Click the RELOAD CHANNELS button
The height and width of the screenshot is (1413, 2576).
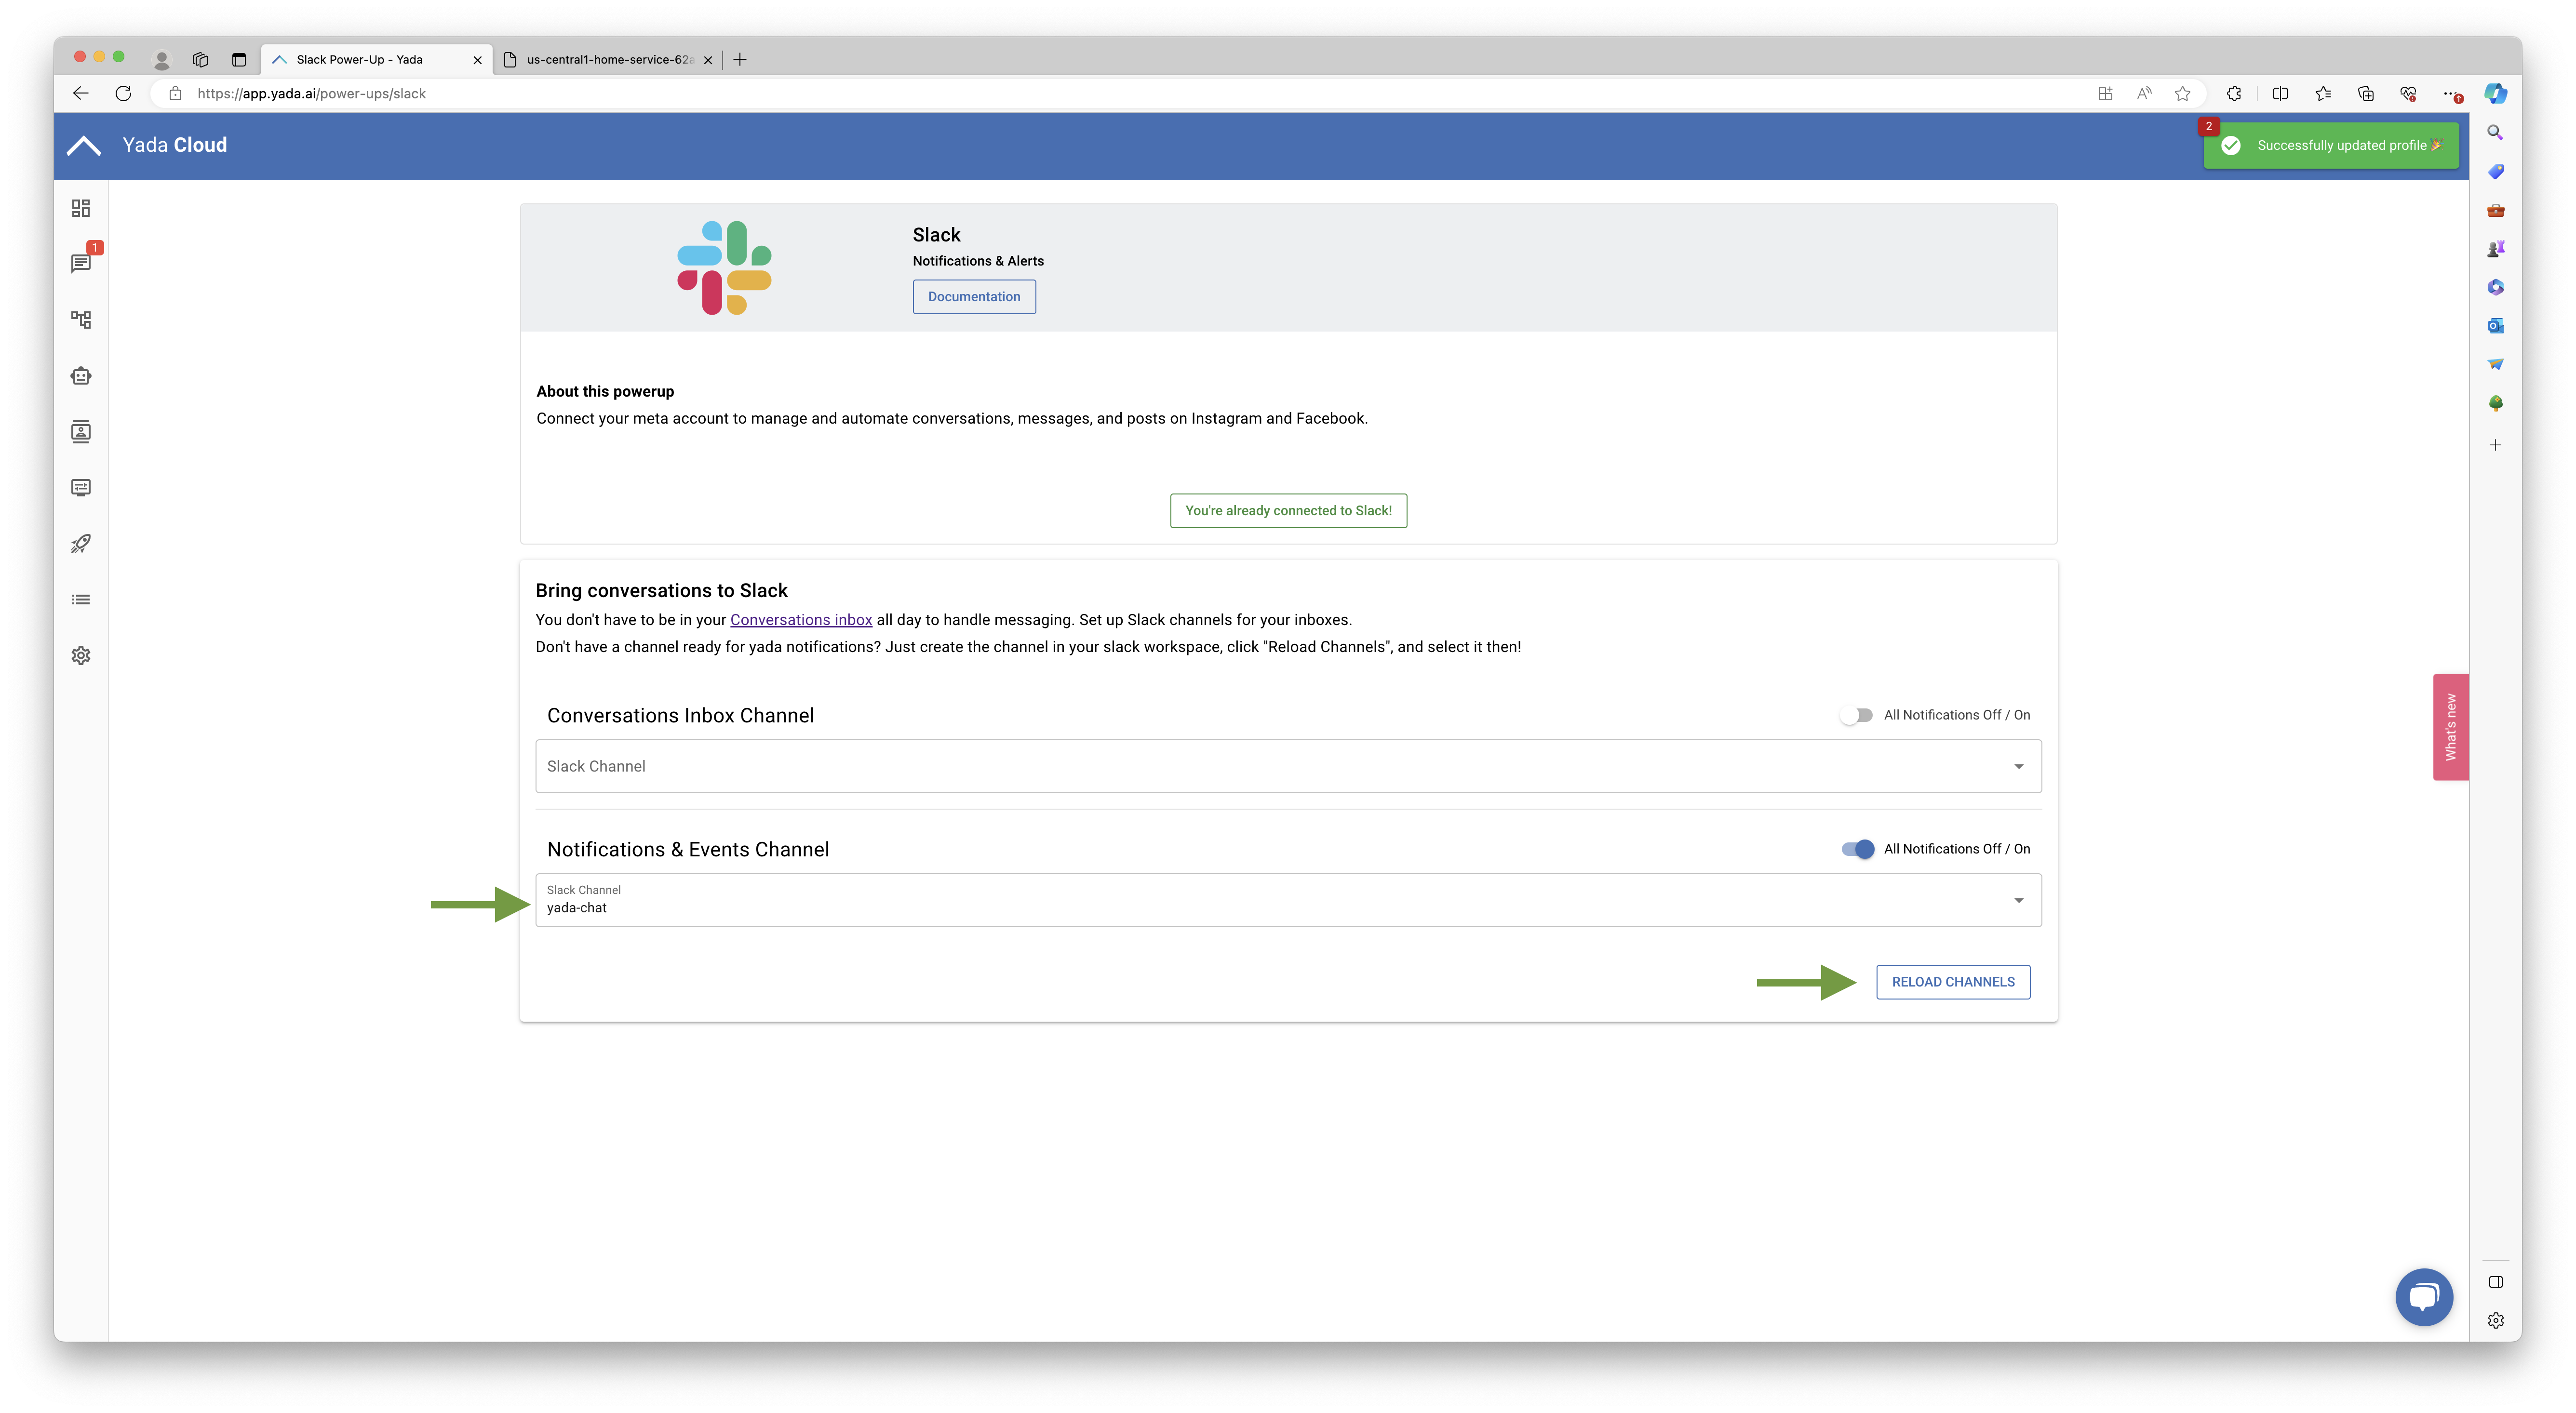(x=1952, y=982)
